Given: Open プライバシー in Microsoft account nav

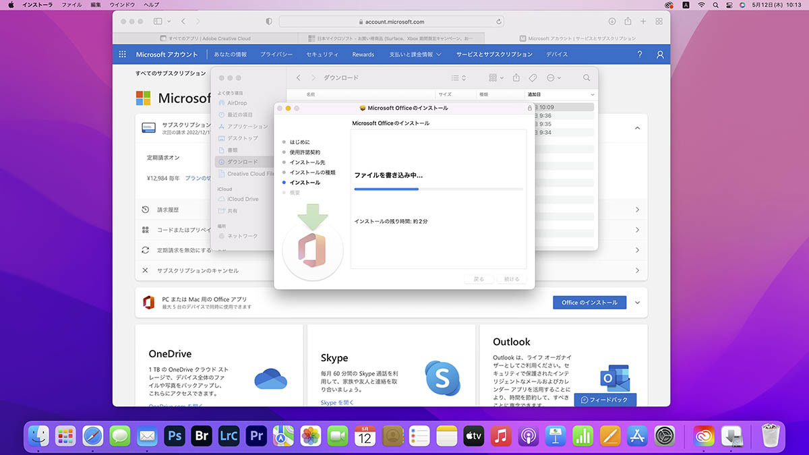Looking at the screenshot, I should [276, 55].
